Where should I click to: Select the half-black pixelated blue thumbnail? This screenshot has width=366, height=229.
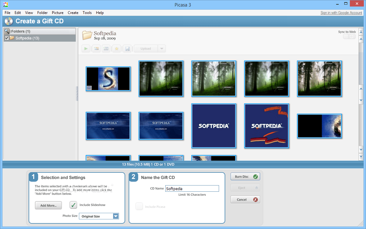click(319, 126)
